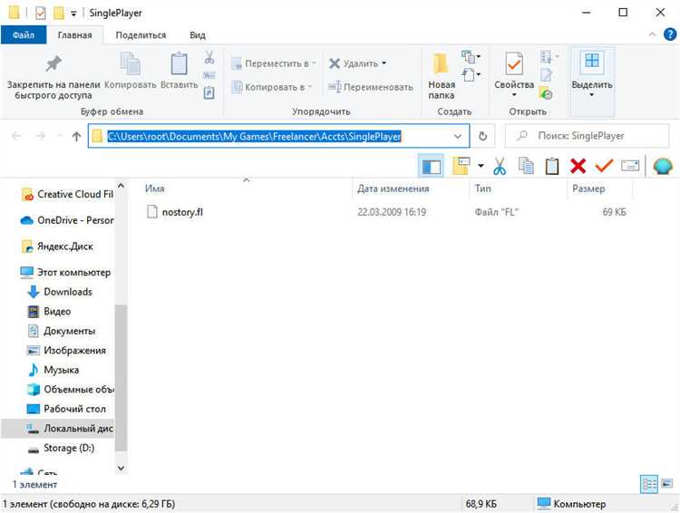The height and width of the screenshot is (513, 680).
Task: Pin folder to Quick Access panel
Action: (53, 76)
